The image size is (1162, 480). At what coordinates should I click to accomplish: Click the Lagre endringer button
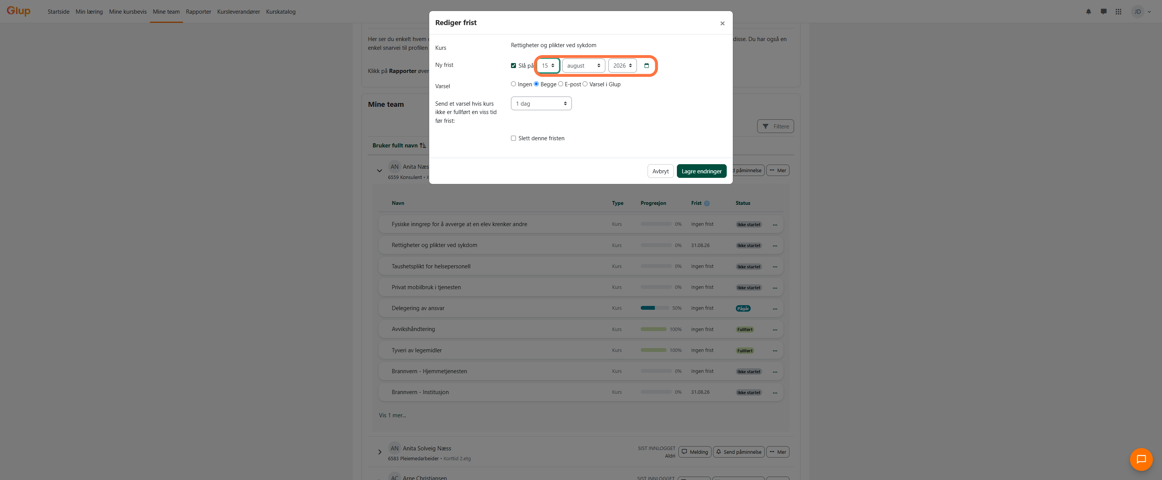(x=701, y=171)
